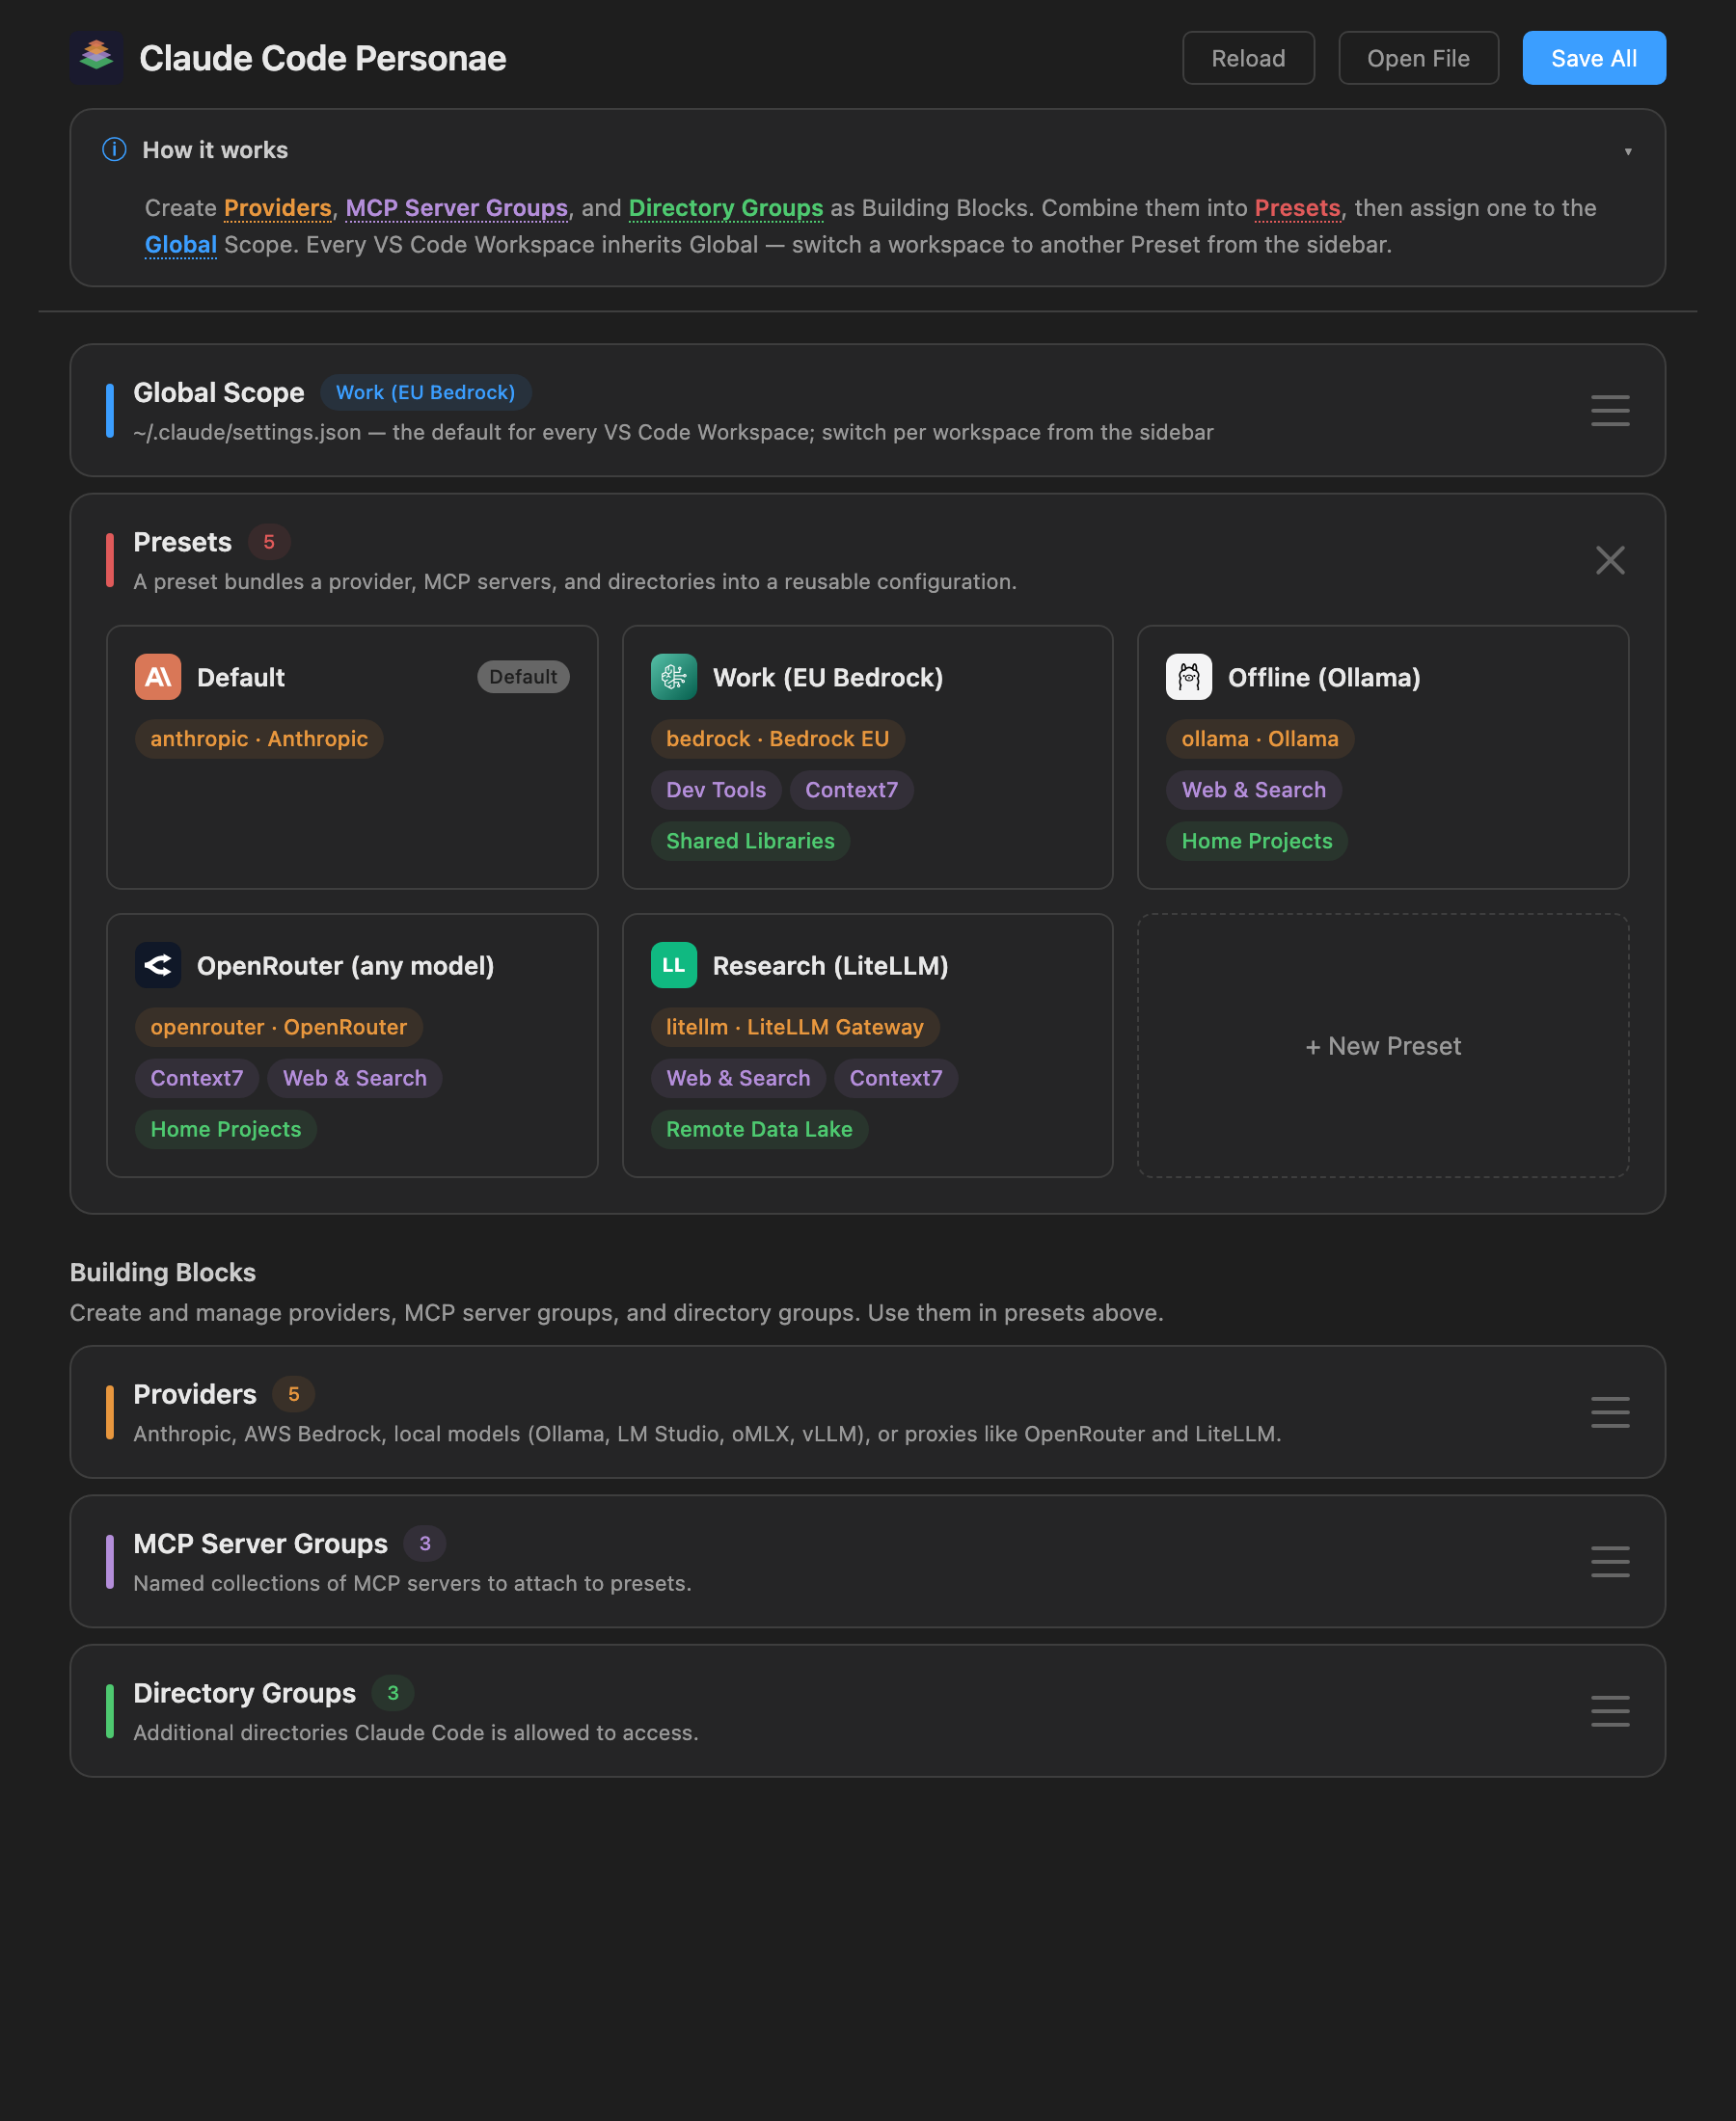The height and width of the screenshot is (2121, 1736).
Task: Click the Presets section heading
Action: pos(182,542)
